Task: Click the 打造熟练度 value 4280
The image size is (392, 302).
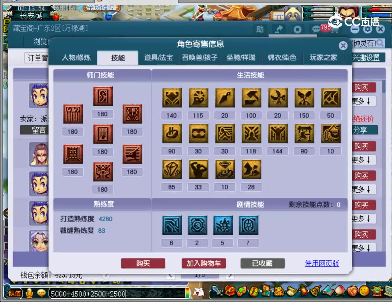Action: (x=106, y=219)
